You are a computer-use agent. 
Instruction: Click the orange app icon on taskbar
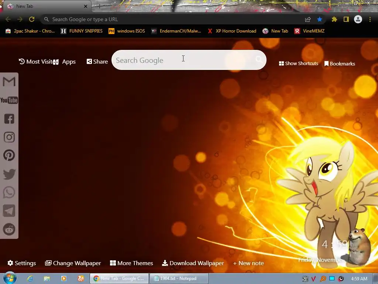coord(81,278)
